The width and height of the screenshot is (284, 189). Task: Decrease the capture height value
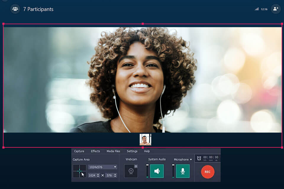[115, 176]
